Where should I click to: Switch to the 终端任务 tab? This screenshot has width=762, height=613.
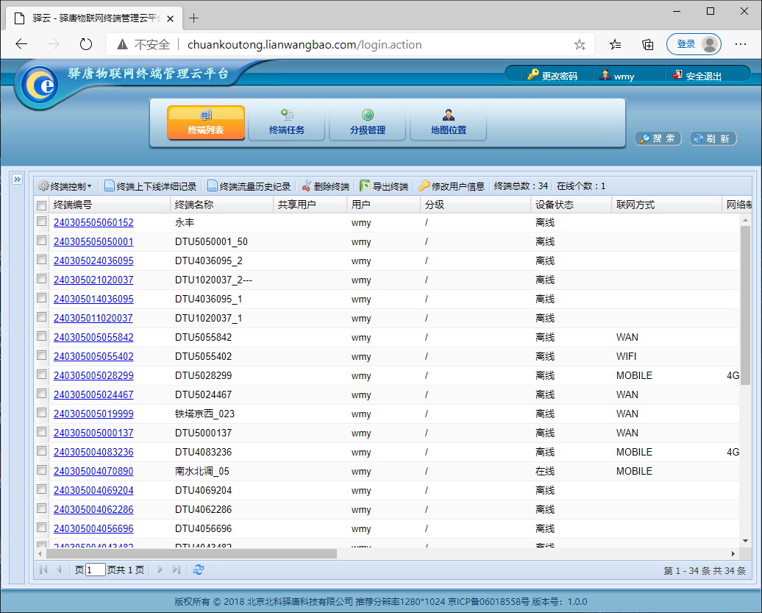(x=287, y=123)
